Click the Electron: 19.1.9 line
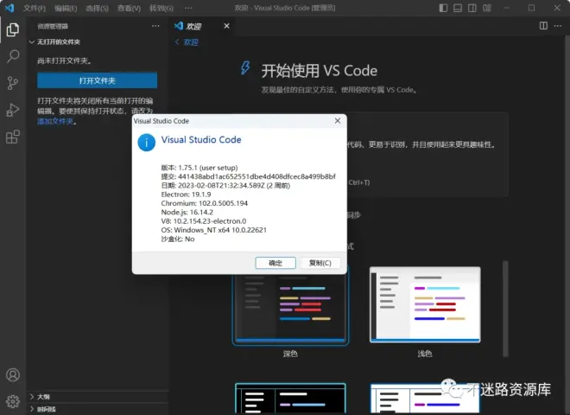 click(x=186, y=195)
